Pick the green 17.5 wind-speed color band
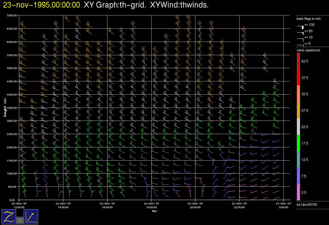329x225 pixels. click(298, 143)
